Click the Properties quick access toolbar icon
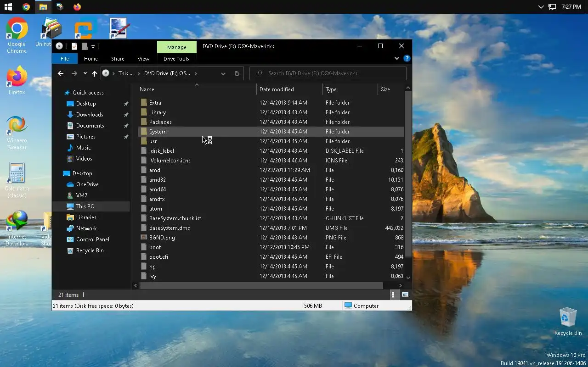Screen dimensions: 588x367 (74, 46)
